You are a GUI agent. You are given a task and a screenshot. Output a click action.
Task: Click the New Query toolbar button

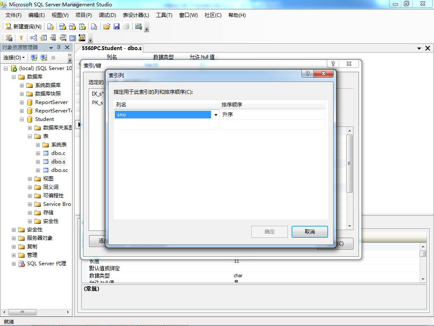coord(23,26)
